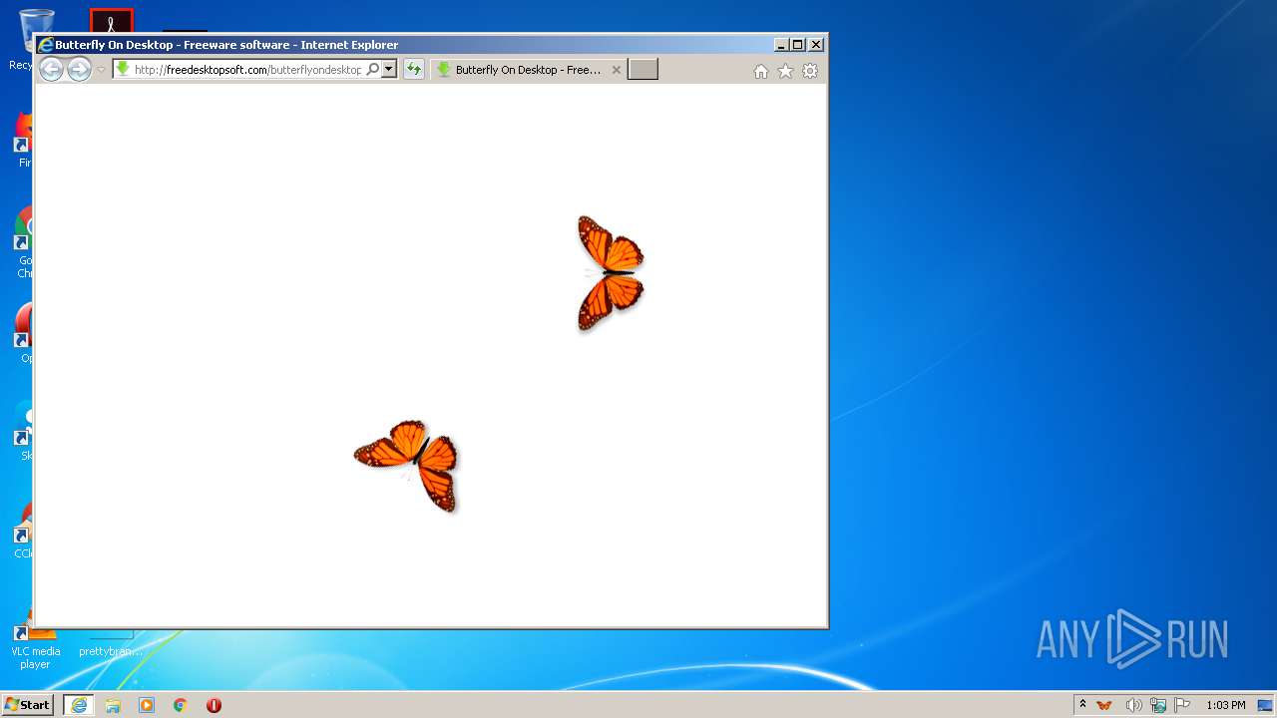1277x718 pixels.
Task: Go back using Internet Explorer Back button
Action: [x=51, y=69]
